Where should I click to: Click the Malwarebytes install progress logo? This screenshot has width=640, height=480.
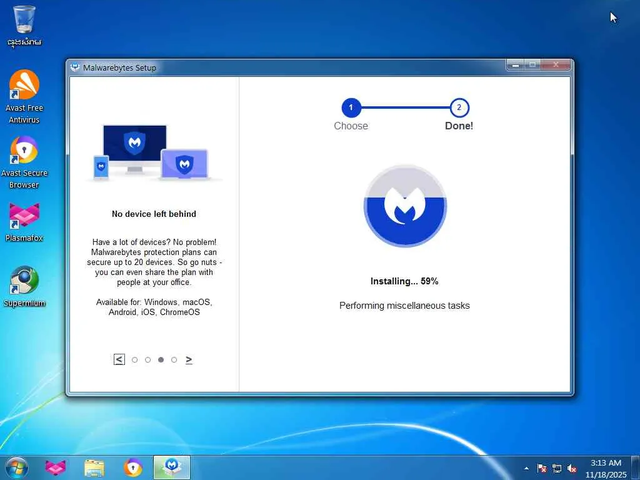click(405, 206)
